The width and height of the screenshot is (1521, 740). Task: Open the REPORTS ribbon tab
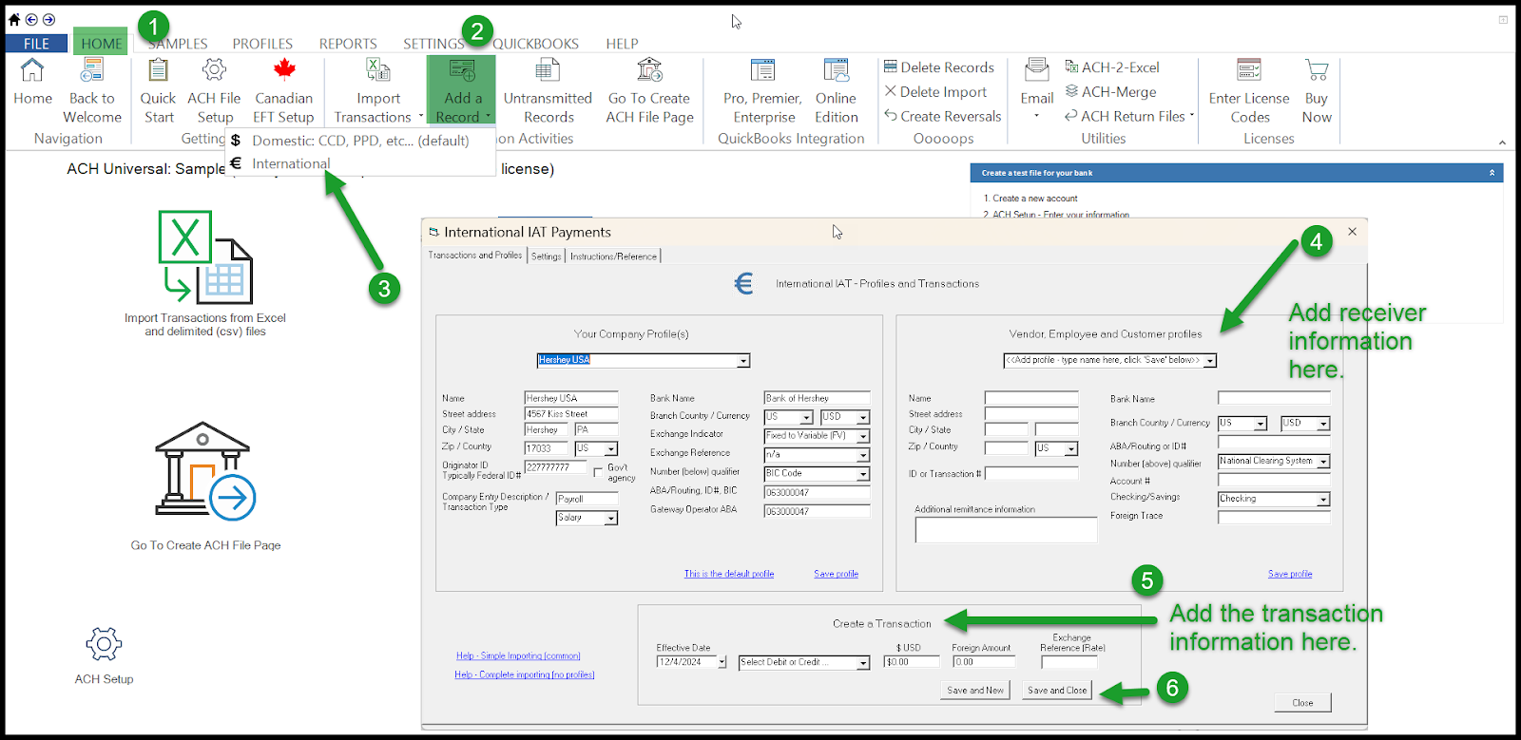point(348,44)
